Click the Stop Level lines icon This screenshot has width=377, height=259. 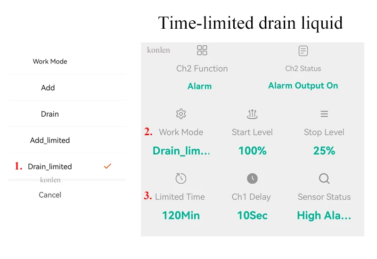[324, 114]
